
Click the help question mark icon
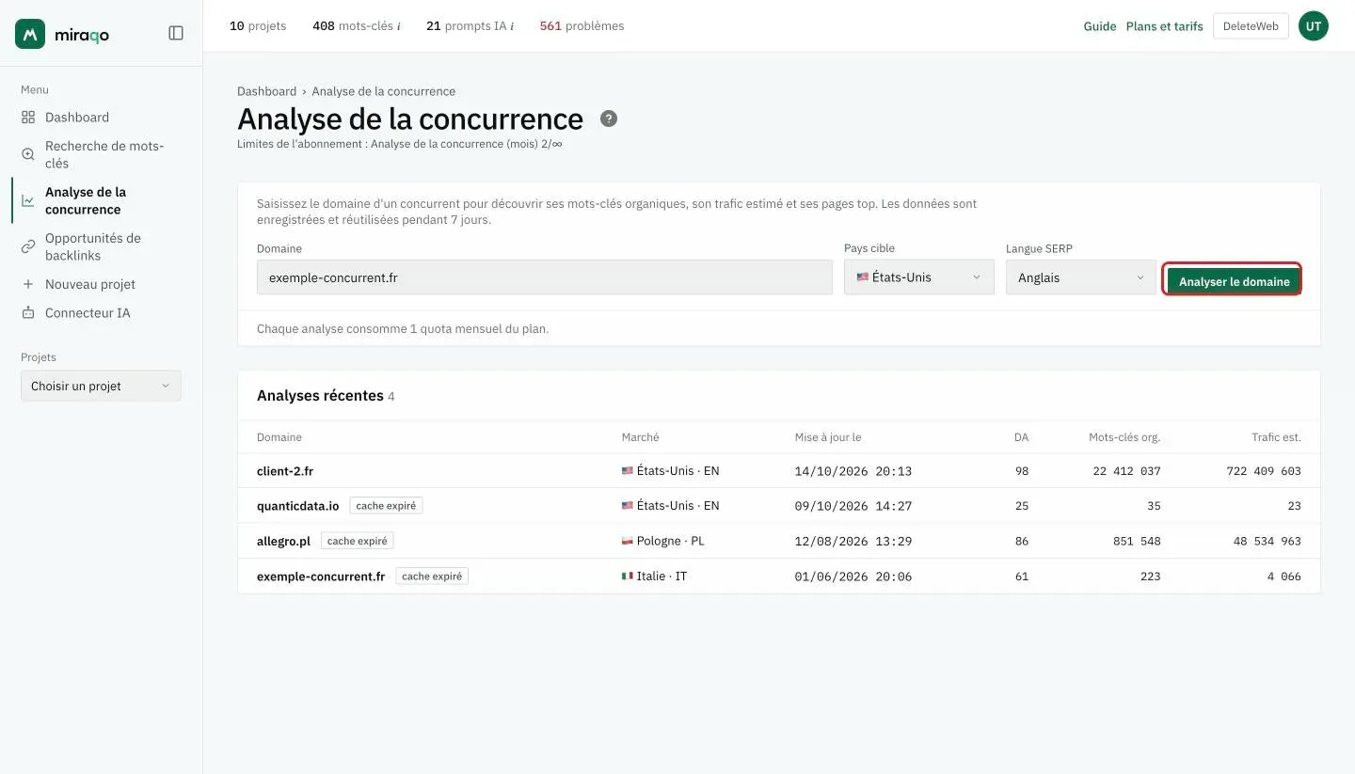point(609,118)
